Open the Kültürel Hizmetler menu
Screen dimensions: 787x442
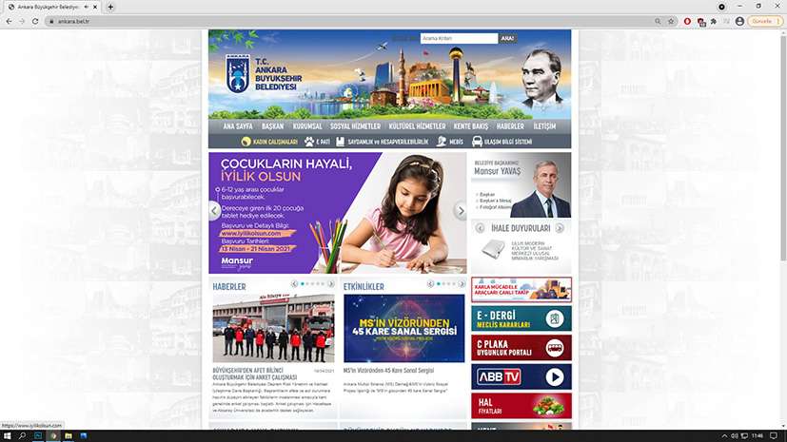pyautogui.click(x=417, y=126)
